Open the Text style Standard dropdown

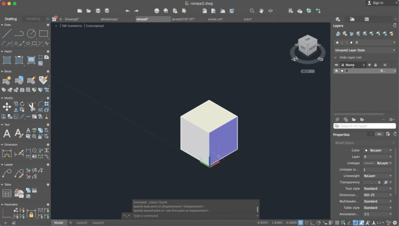pos(378,189)
